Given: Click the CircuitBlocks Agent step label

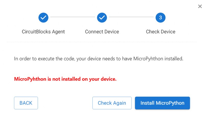Looking at the screenshot, I should (43, 32).
